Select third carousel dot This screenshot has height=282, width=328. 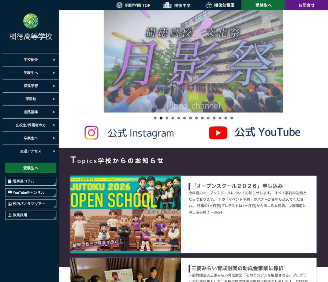167,118
